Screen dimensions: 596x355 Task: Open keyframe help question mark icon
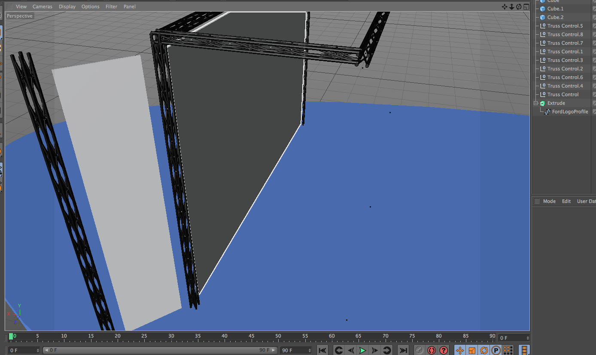[444, 350]
